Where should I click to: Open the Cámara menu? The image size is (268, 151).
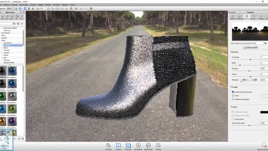[x=33, y=5]
